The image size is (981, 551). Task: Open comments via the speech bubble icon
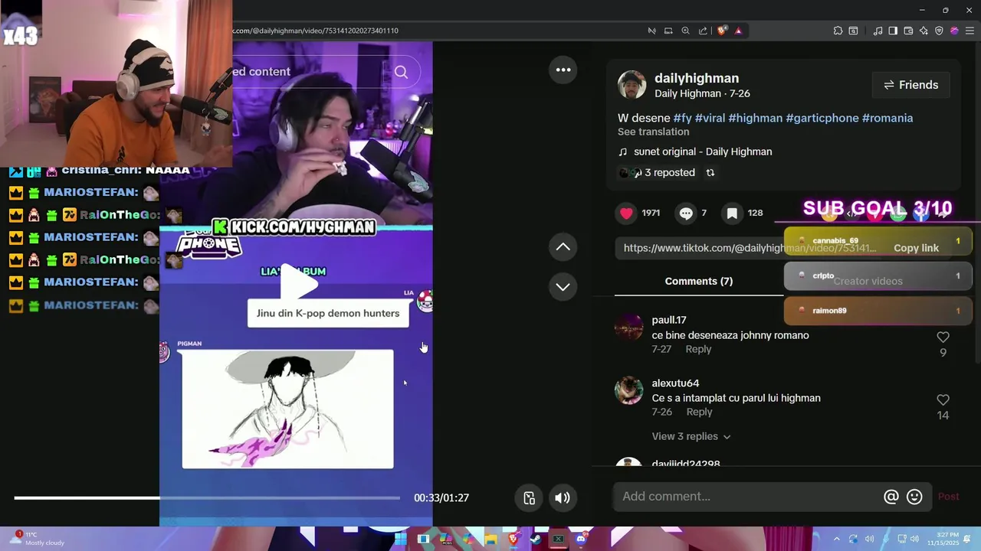[686, 213]
